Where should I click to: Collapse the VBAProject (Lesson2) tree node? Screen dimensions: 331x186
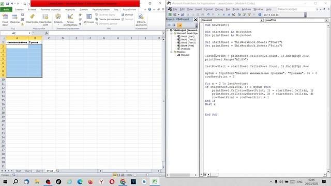tap(168, 30)
